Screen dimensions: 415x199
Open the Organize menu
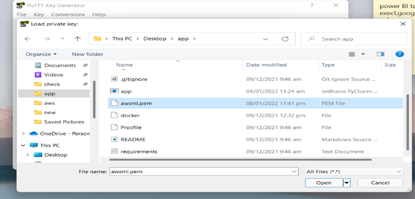(x=41, y=54)
